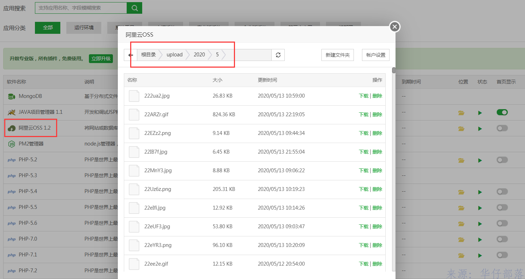Open folder location for PHP-5.2 row
This screenshot has height=279, width=525.
click(x=461, y=160)
